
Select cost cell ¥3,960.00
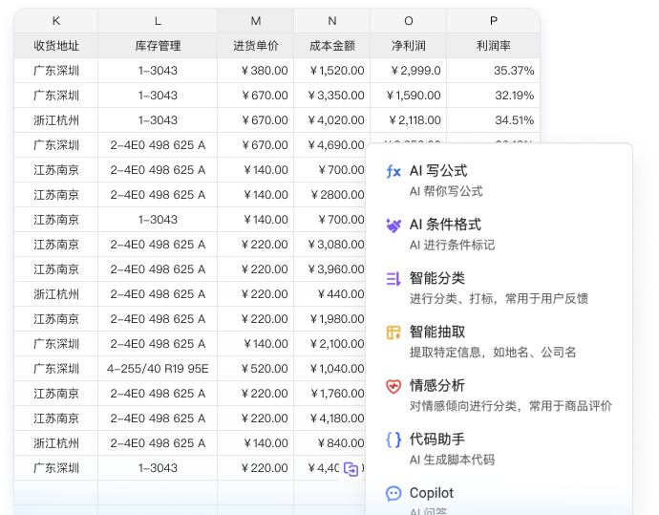click(329, 268)
